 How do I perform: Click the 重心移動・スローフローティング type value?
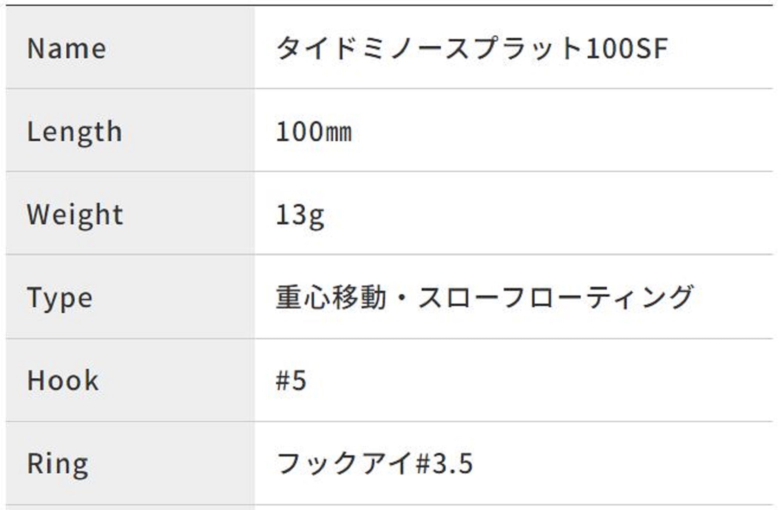click(484, 297)
